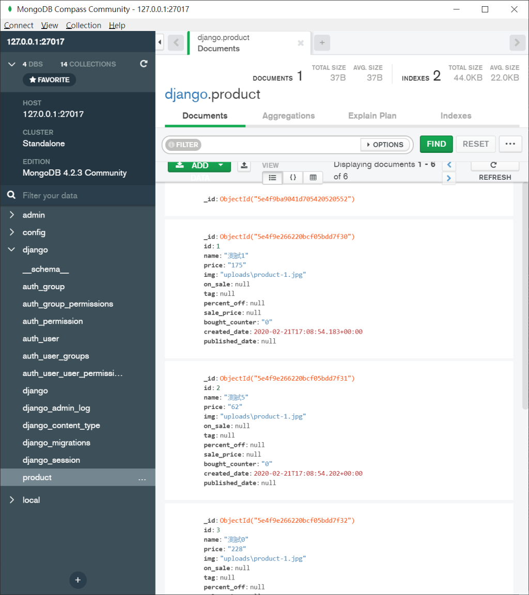Open the query history ellipsis menu
Image resolution: width=529 pixels, height=595 pixels.
click(x=510, y=144)
